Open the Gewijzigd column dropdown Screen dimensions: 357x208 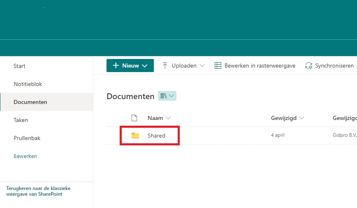click(x=302, y=118)
